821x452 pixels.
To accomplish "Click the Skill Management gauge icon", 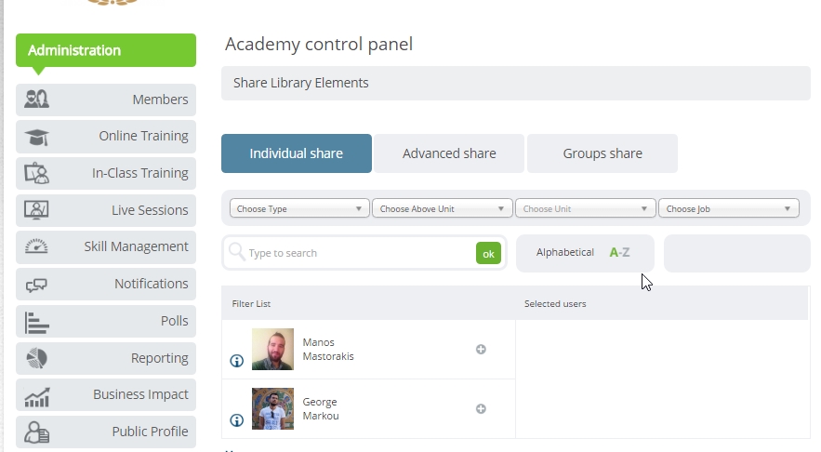I will coord(36,246).
